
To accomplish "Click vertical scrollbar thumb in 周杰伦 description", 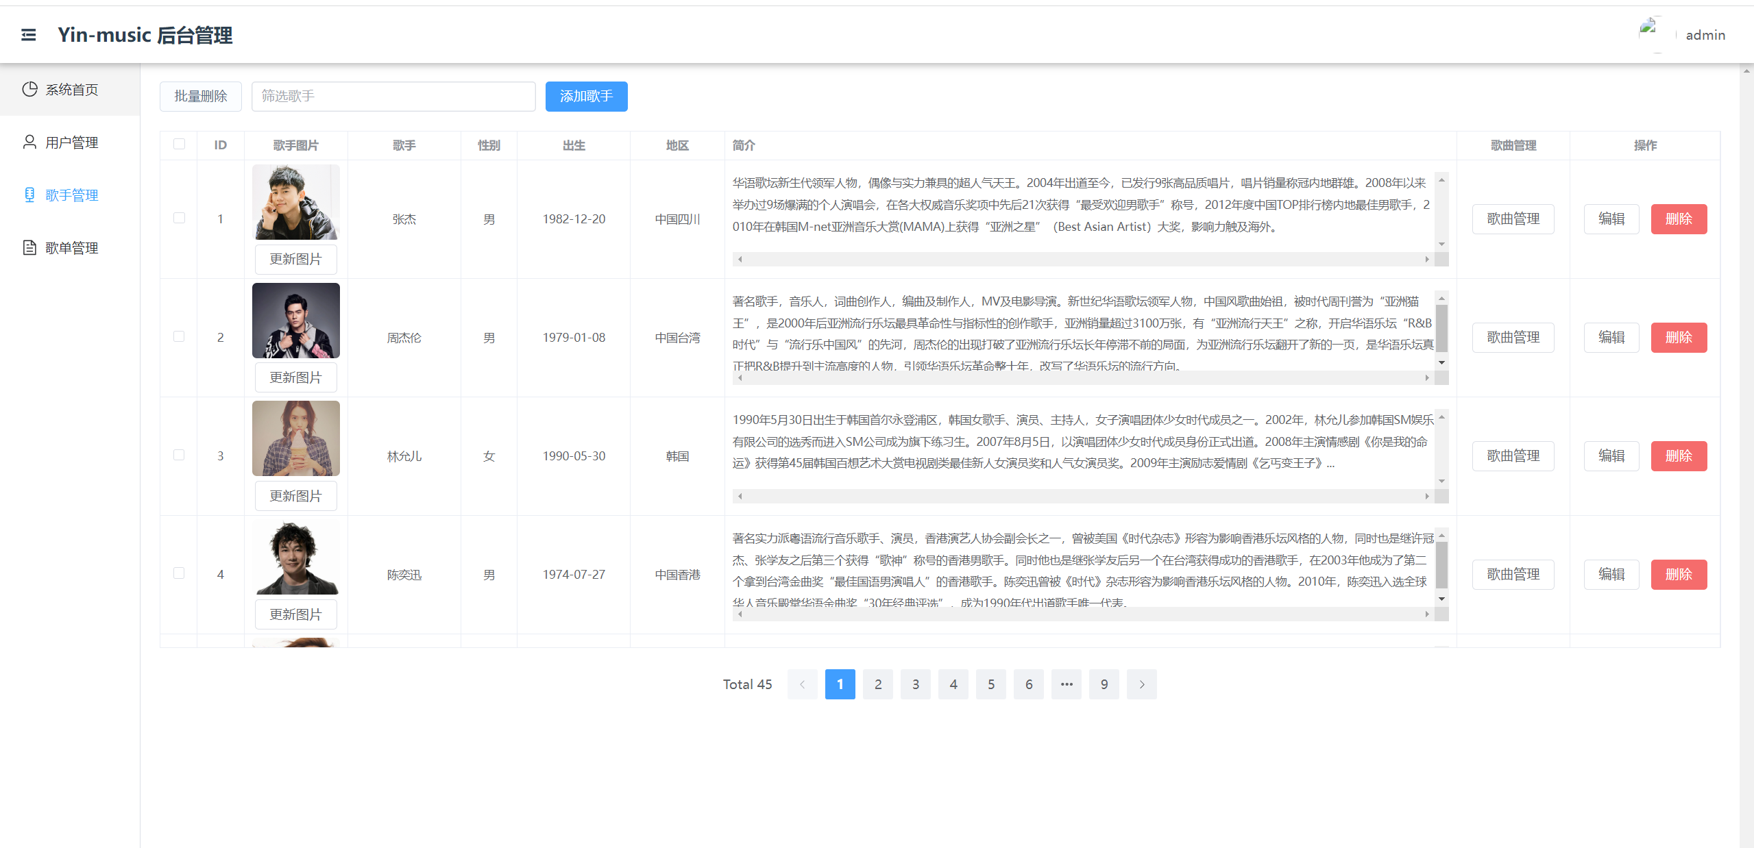I will 1441,328.
